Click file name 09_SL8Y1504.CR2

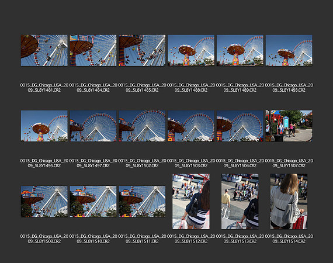coord(240,166)
